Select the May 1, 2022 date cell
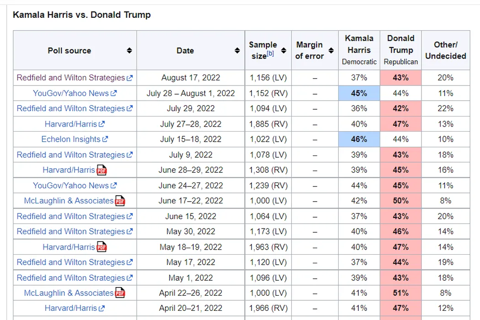The image size is (480, 320). click(191, 278)
